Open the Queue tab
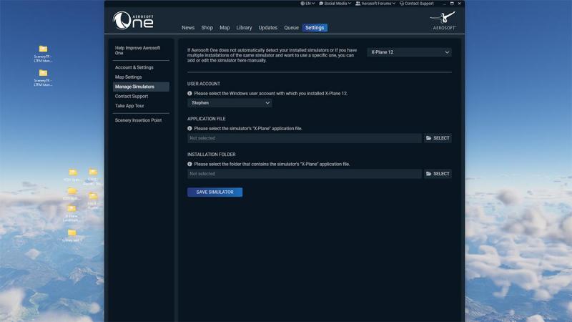This screenshot has width=572, height=322. click(x=291, y=28)
